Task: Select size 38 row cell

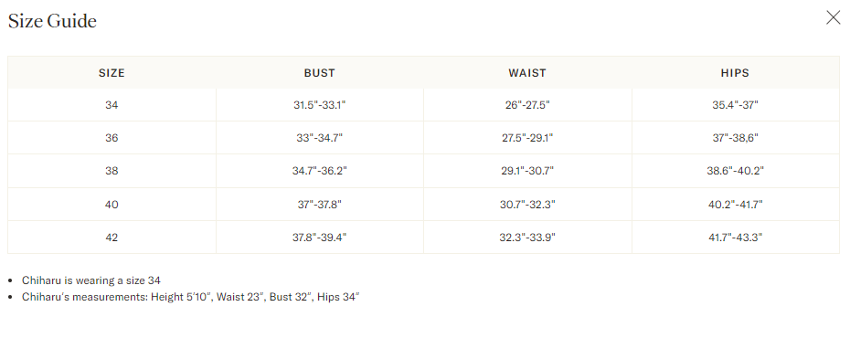Action: point(112,171)
